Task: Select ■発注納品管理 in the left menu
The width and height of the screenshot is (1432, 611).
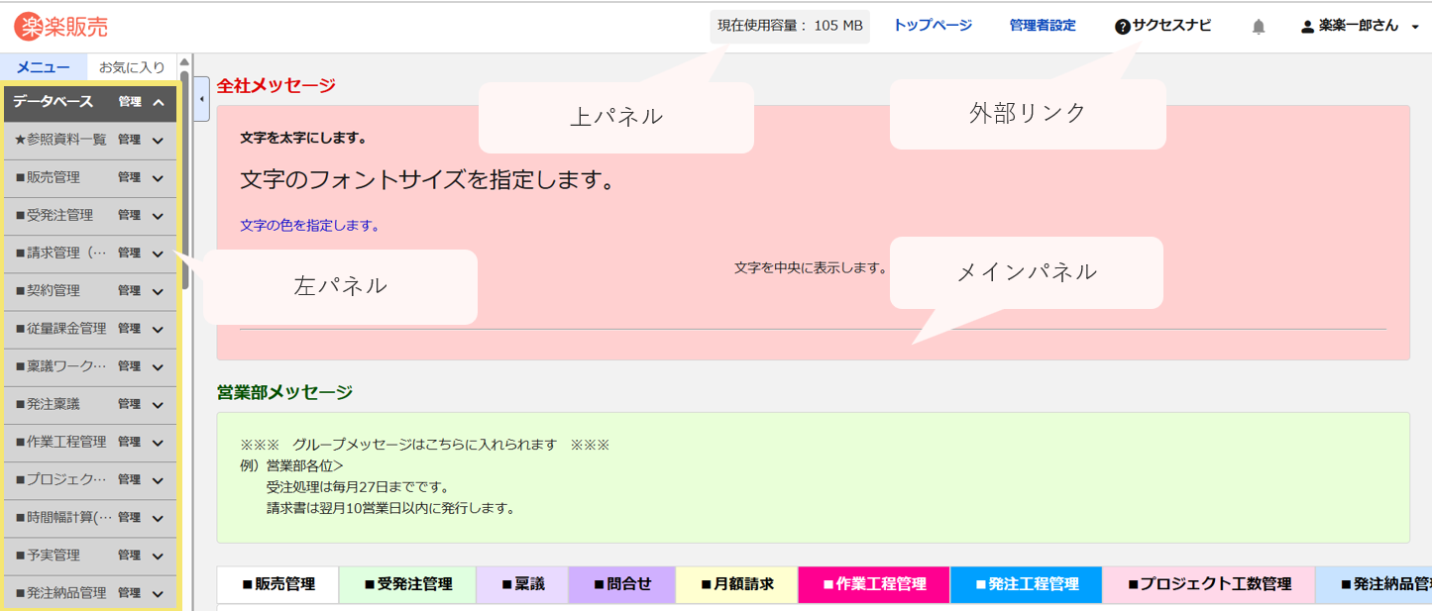Action: (60, 593)
